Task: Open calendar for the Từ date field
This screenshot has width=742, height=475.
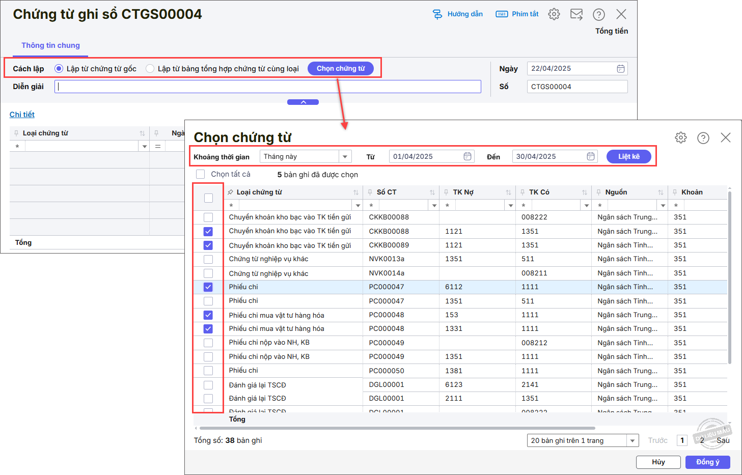Action: pyautogui.click(x=467, y=157)
